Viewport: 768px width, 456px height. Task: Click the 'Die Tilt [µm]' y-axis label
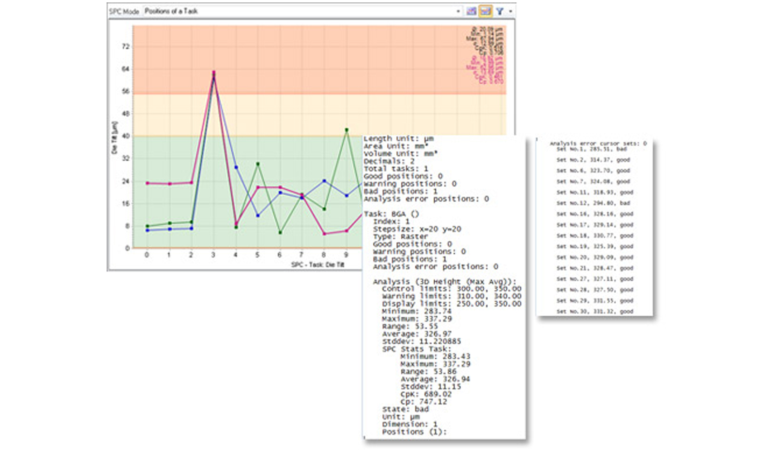[115, 138]
